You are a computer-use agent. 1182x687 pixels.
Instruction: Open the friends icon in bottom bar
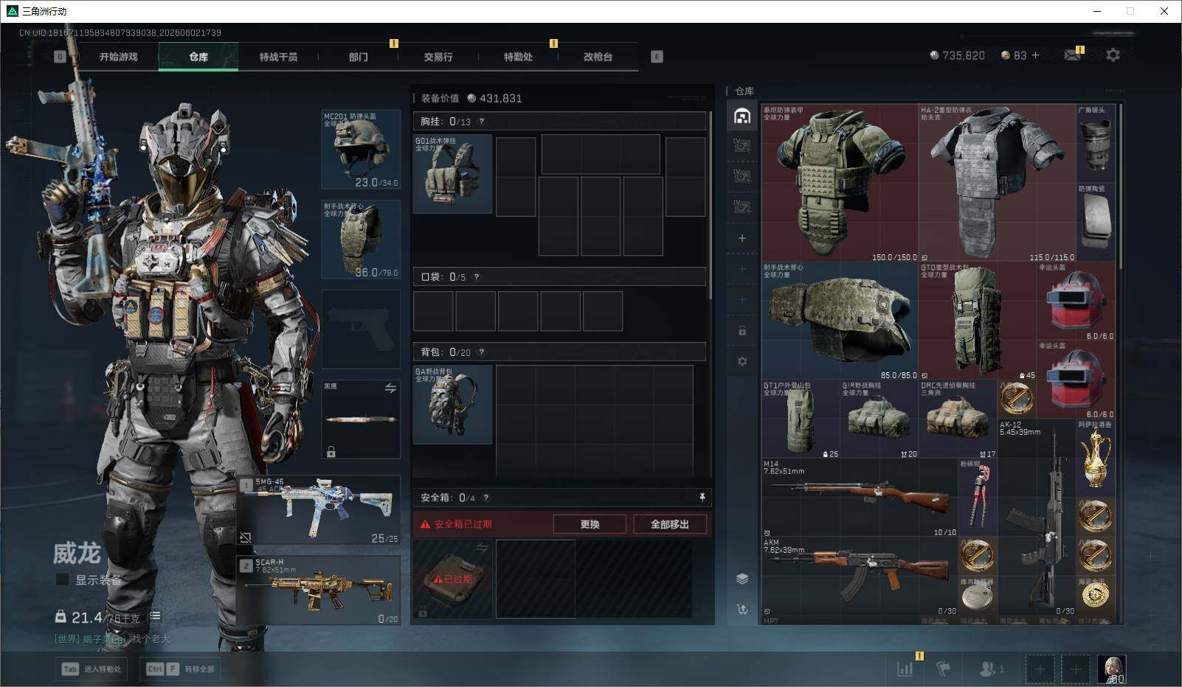pyautogui.click(x=991, y=669)
